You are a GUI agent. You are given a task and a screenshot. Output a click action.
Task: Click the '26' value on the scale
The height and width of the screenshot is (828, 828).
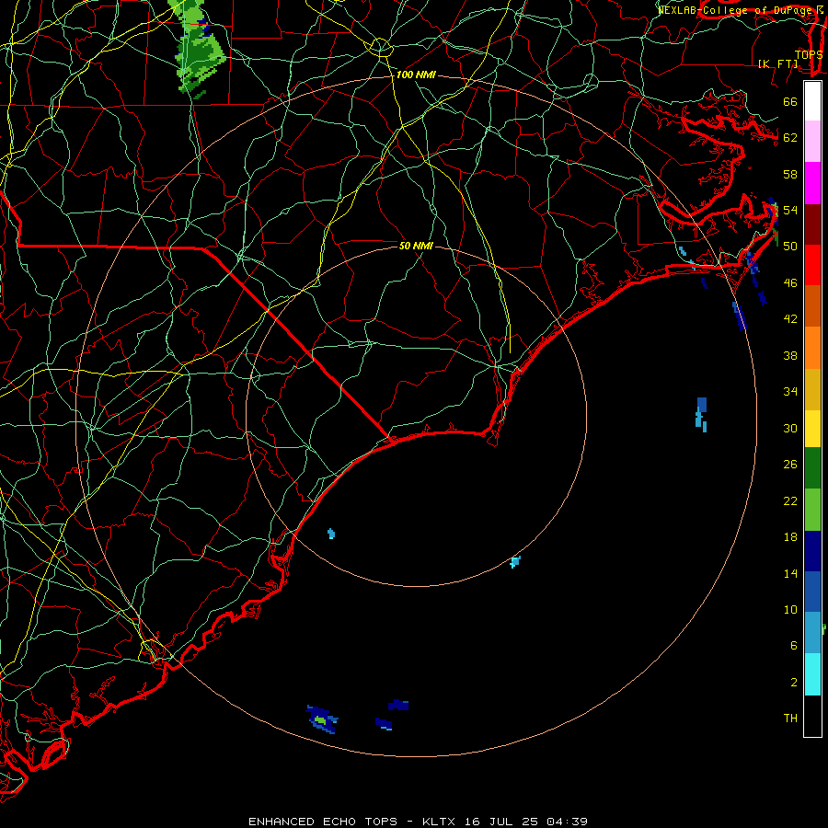coord(790,465)
